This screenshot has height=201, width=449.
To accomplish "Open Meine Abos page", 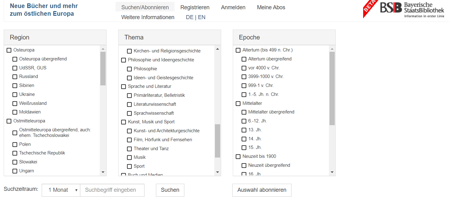I will pyautogui.click(x=271, y=7).
